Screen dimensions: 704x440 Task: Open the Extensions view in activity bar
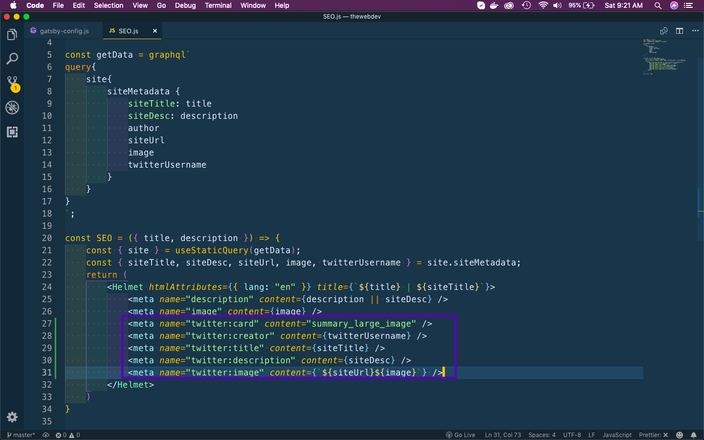point(12,132)
